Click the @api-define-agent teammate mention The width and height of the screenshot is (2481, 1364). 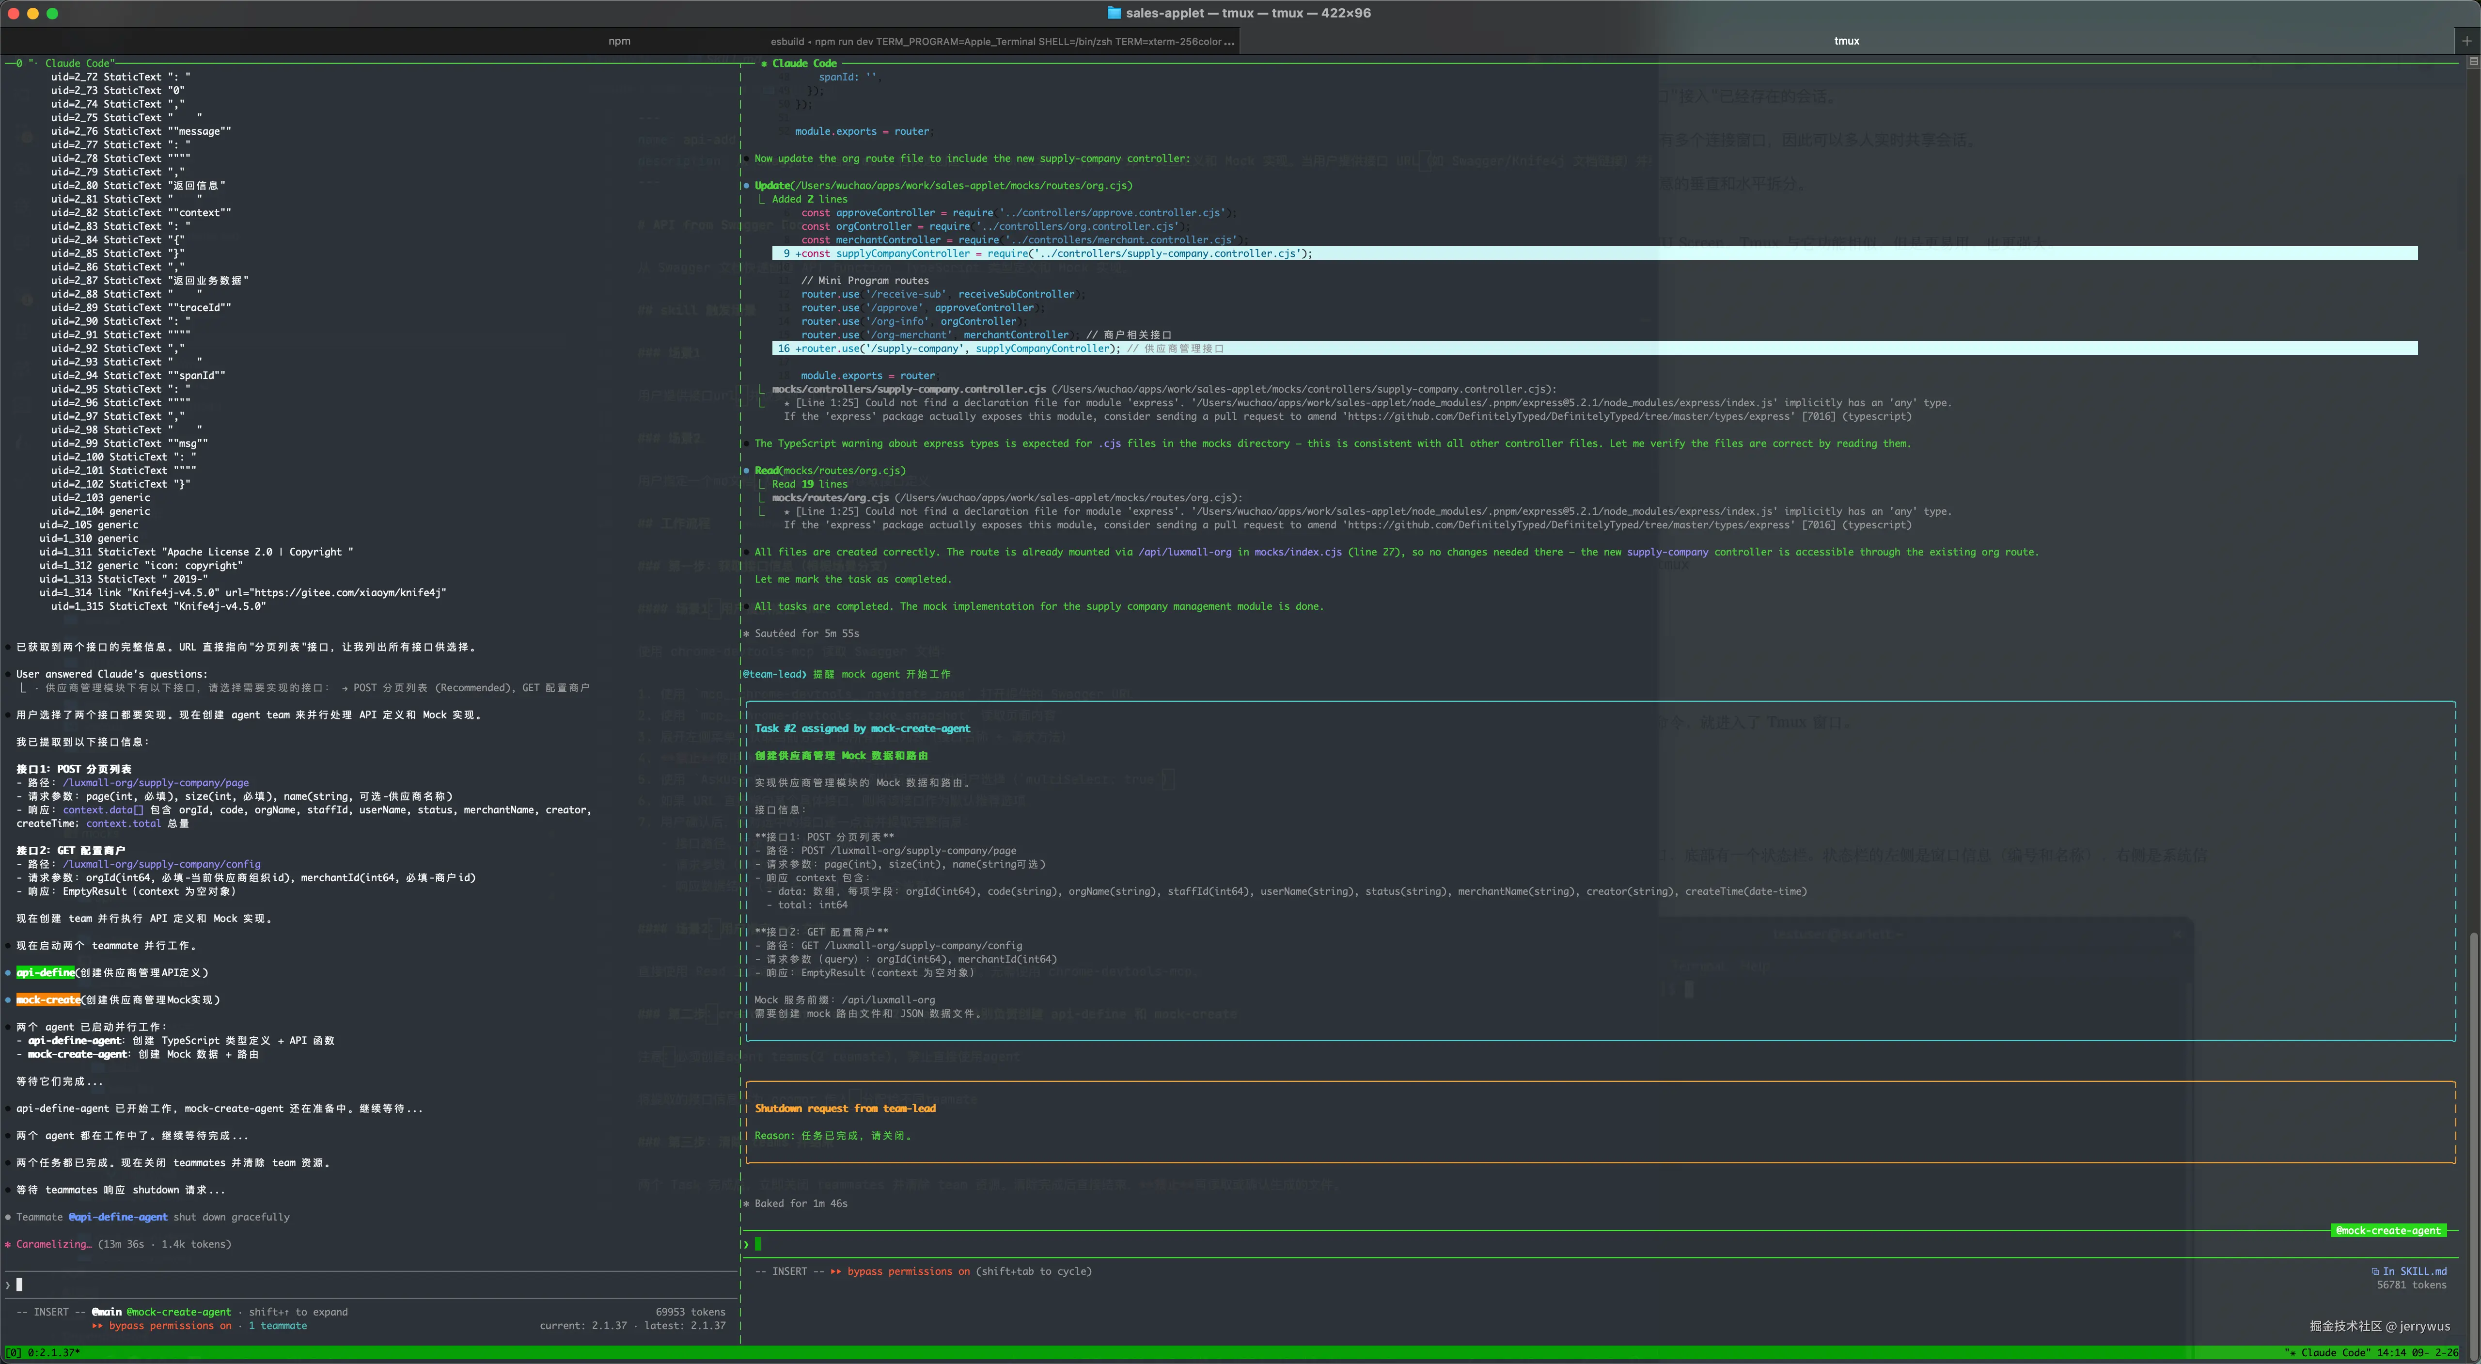tap(117, 1218)
